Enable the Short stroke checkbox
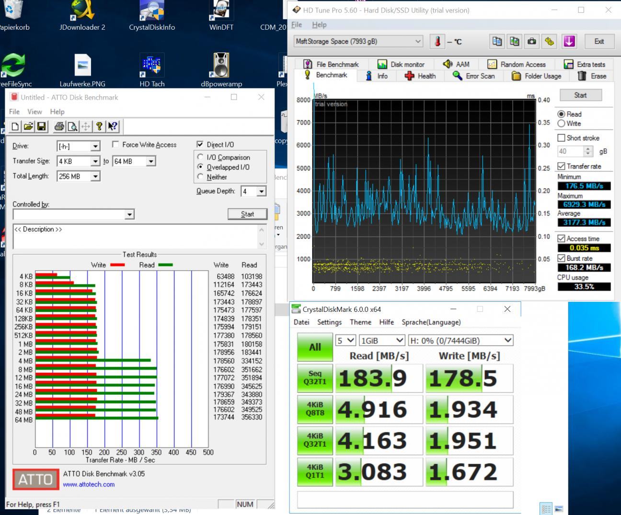Viewport: 621px width, 515px height. (x=561, y=137)
